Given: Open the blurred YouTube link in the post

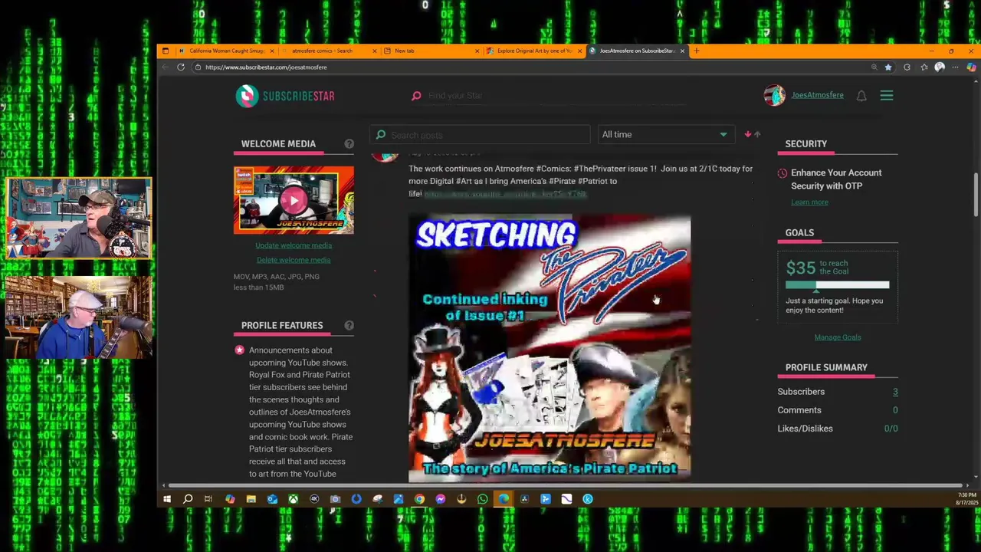Looking at the screenshot, I should pyautogui.click(x=505, y=194).
